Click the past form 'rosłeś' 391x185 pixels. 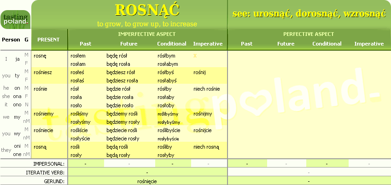point(77,73)
